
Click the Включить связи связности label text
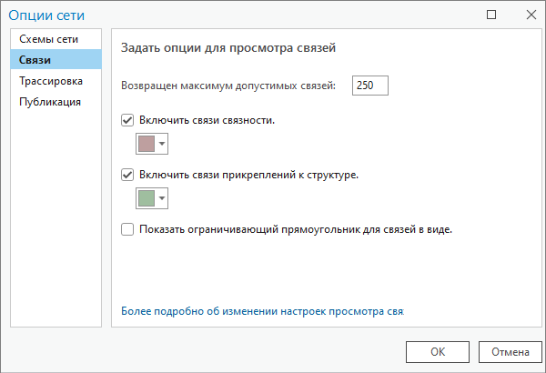[x=207, y=120]
